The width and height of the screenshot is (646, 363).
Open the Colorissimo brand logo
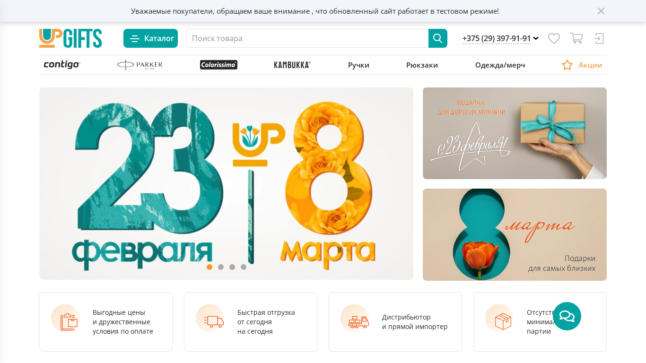coord(218,65)
